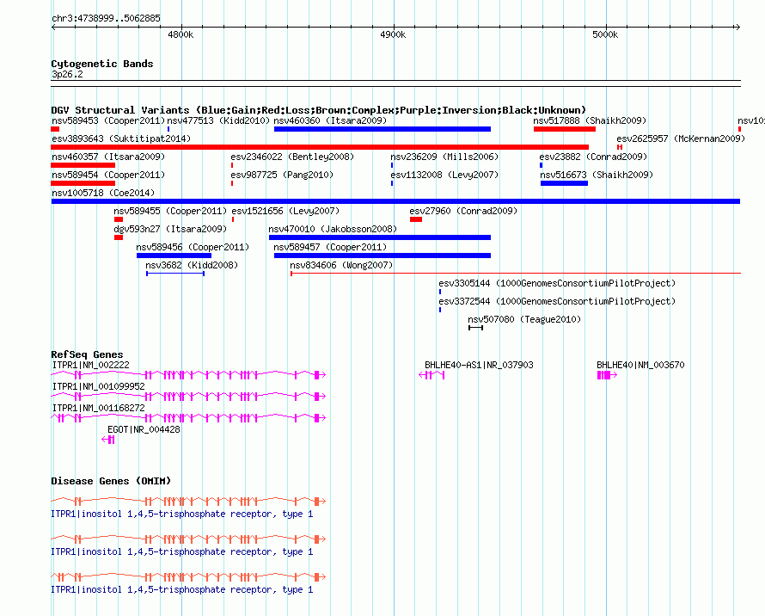
Task: Select the nsv477513 (Kidd2010) variant label
Action: (218, 120)
